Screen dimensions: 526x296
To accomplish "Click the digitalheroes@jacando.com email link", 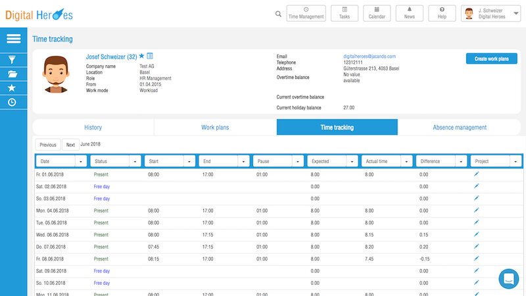I will pos(369,57).
